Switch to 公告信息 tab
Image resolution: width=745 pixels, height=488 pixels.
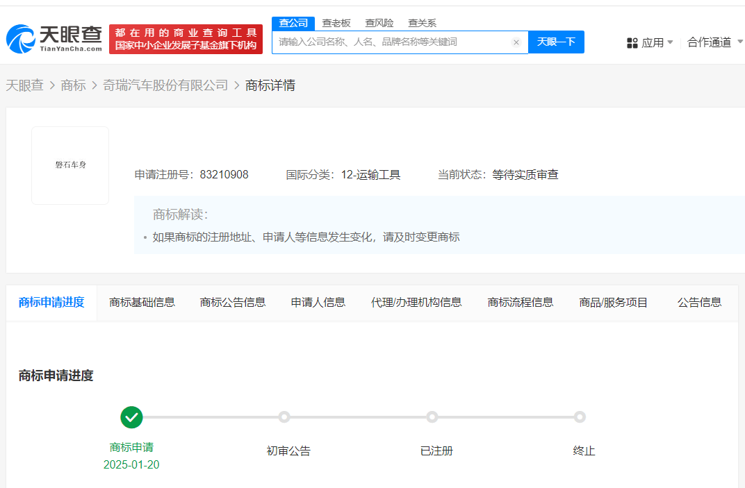[699, 303]
